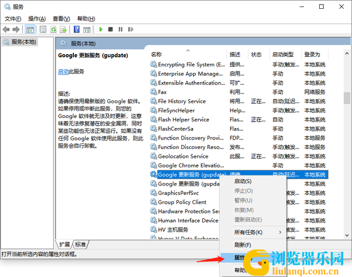Click gear icon of GraphicsPerfSvc
This screenshot has height=277, width=352.
click(x=154, y=192)
